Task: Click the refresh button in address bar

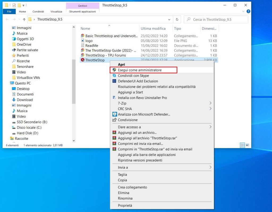Action: [177, 19]
